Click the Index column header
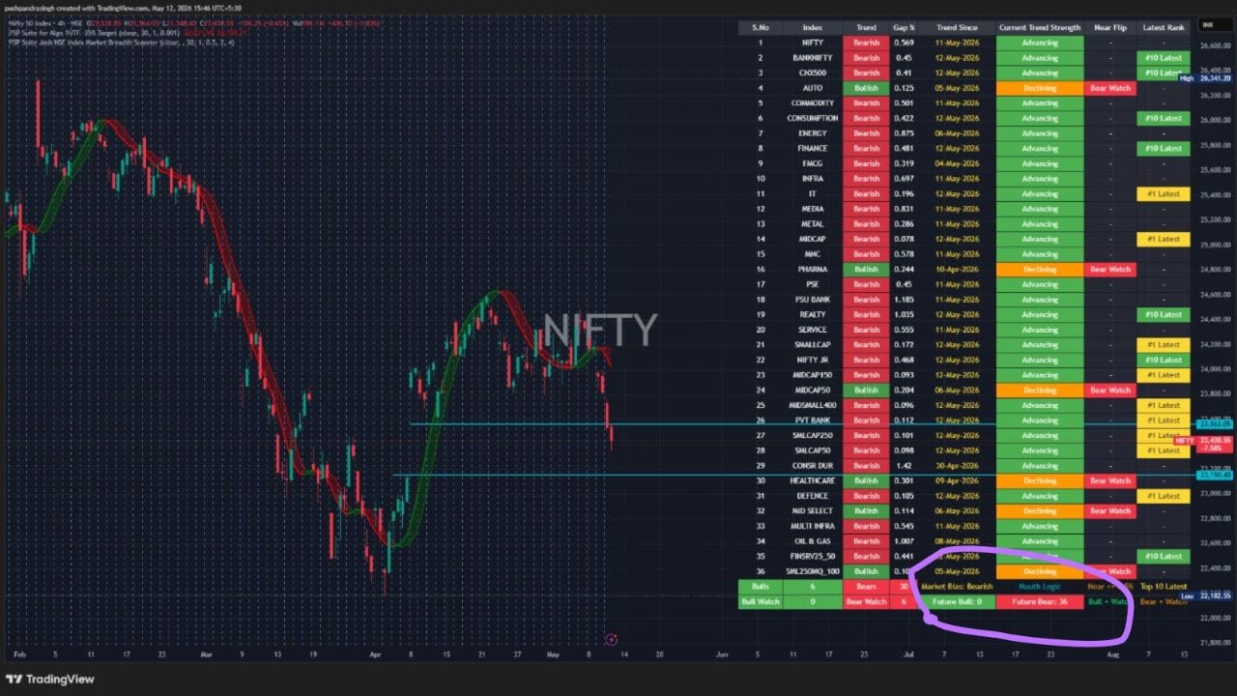The height and width of the screenshot is (696, 1237). click(812, 27)
